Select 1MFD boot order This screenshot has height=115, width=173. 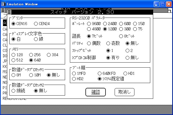coord(74,73)
